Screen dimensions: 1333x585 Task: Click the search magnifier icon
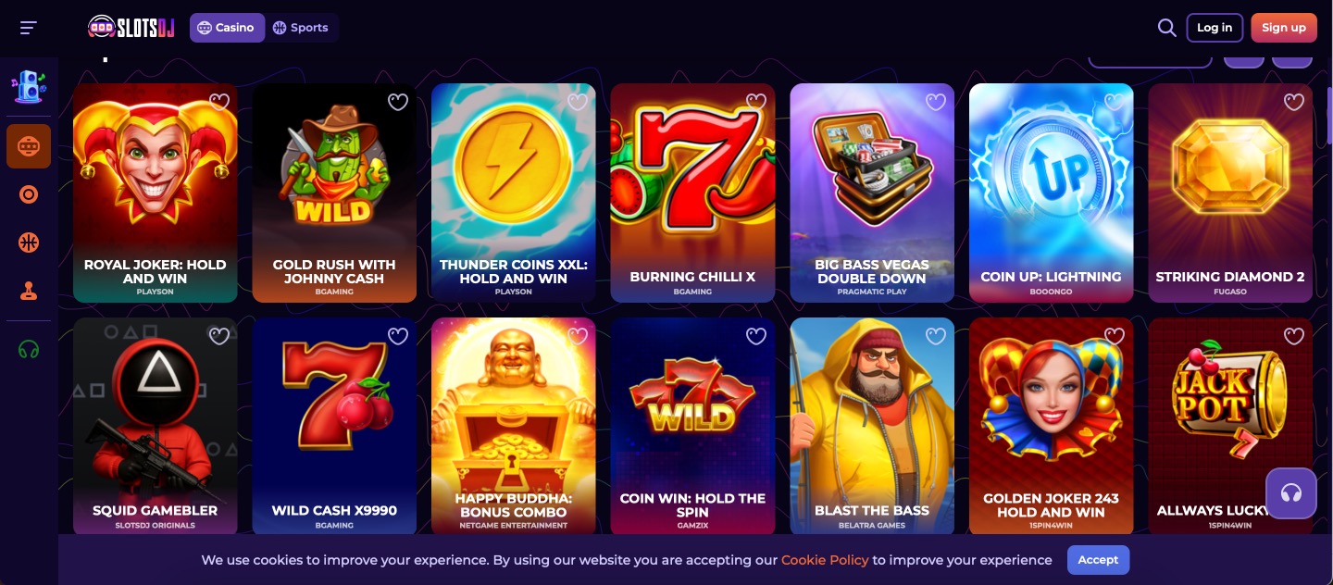pyautogui.click(x=1166, y=28)
